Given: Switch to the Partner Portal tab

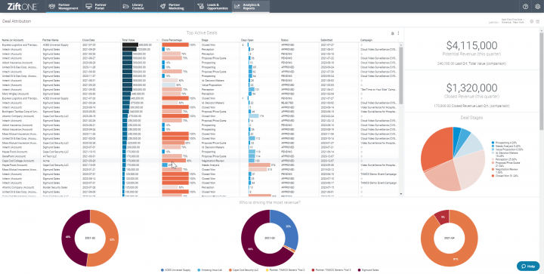Looking at the screenshot, I should tap(101, 6).
